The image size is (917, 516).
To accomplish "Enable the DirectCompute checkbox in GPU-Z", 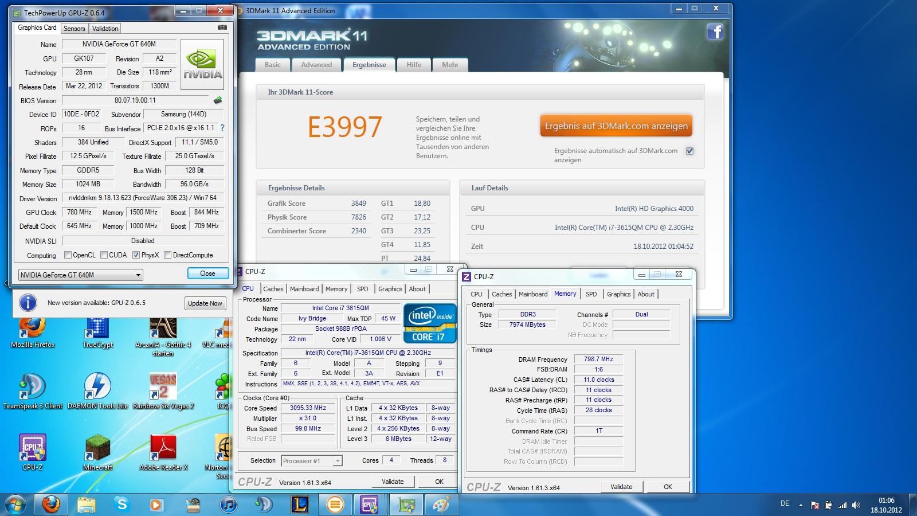I will tap(167, 255).
